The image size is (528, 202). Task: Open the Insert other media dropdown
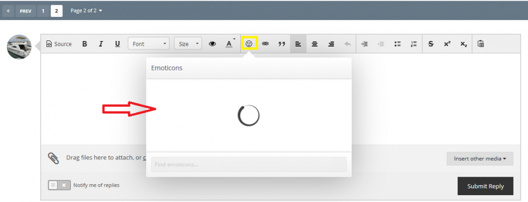pyautogui.click(x=480, y=159)
